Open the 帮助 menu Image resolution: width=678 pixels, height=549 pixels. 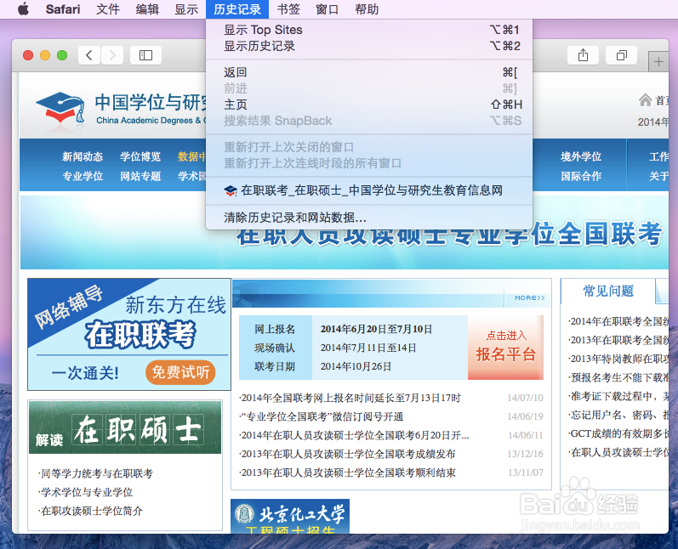coord(367,9)
